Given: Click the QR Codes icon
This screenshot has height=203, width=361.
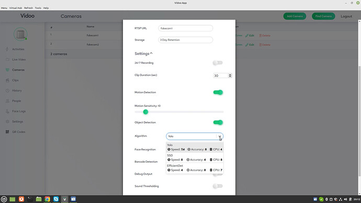Looking at the screenshot, I should [x=7, y=132].
